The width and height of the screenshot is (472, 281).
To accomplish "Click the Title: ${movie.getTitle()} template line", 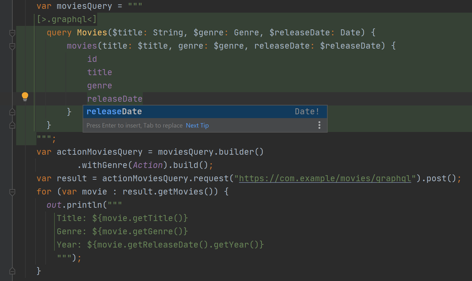I will tap(122, 218).
